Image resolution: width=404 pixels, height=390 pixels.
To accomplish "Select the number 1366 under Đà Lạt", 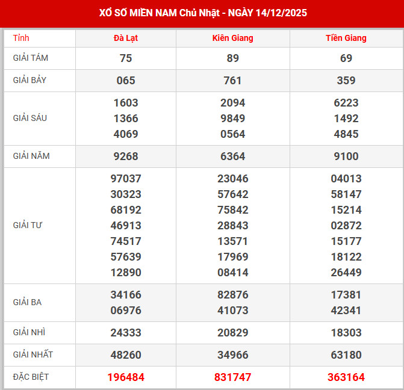I will 126,119.
